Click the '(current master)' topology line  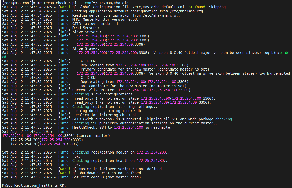click(x=56, y=136)
